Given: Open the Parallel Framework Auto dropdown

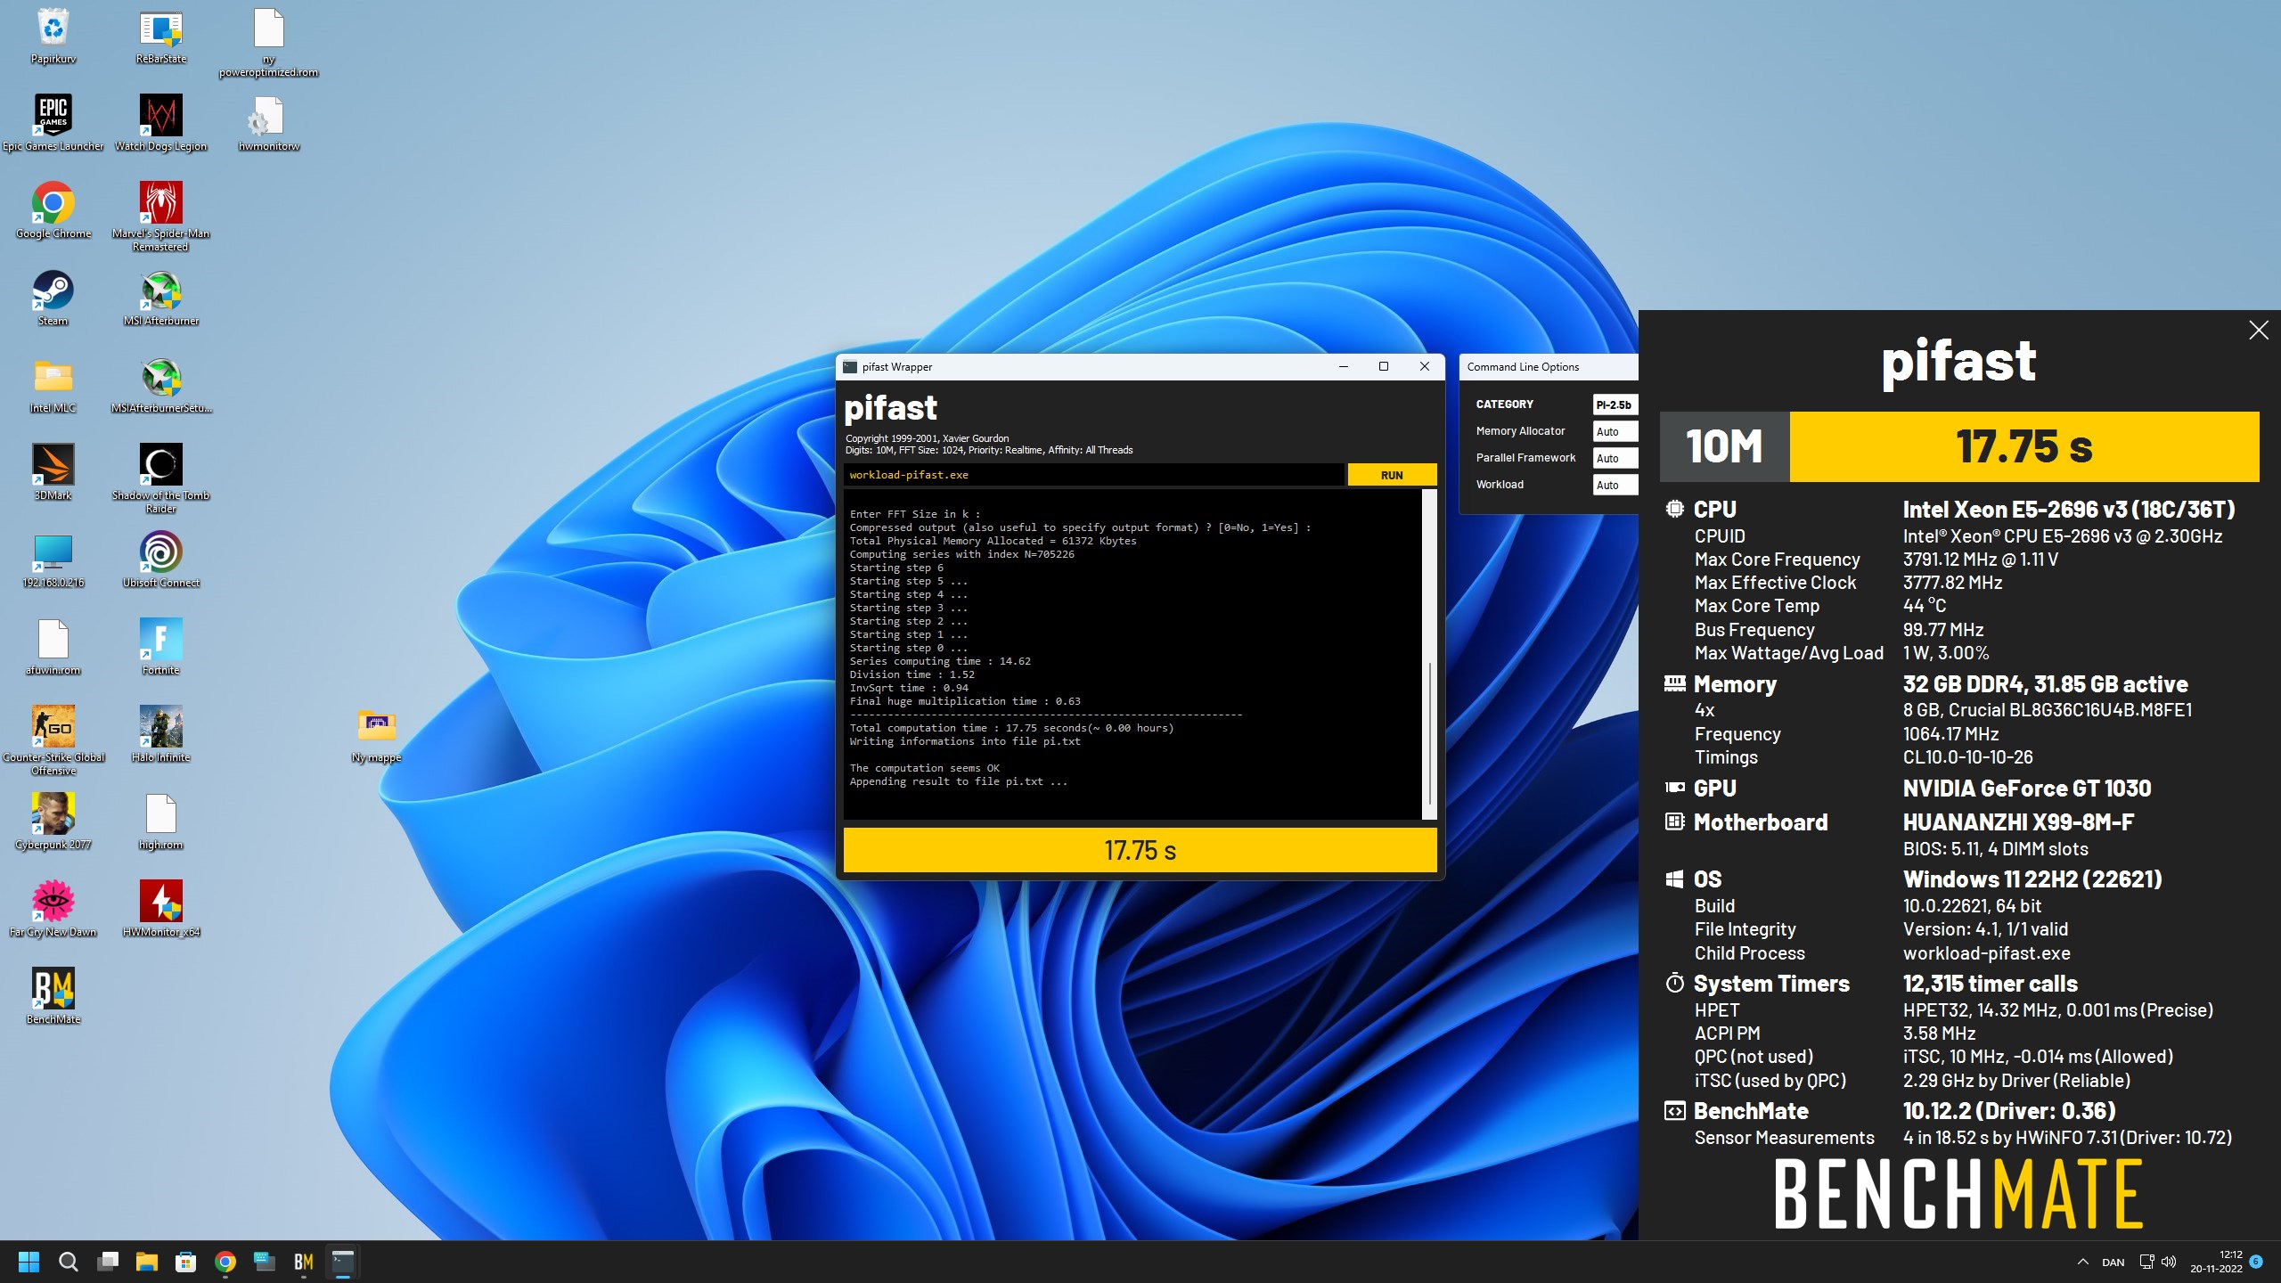Looking at the screenshot, I should coord(1615,458).
